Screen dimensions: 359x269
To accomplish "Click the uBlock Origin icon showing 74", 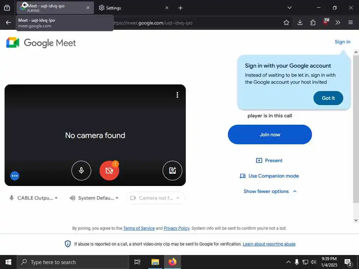I will (x=326, y=22).
